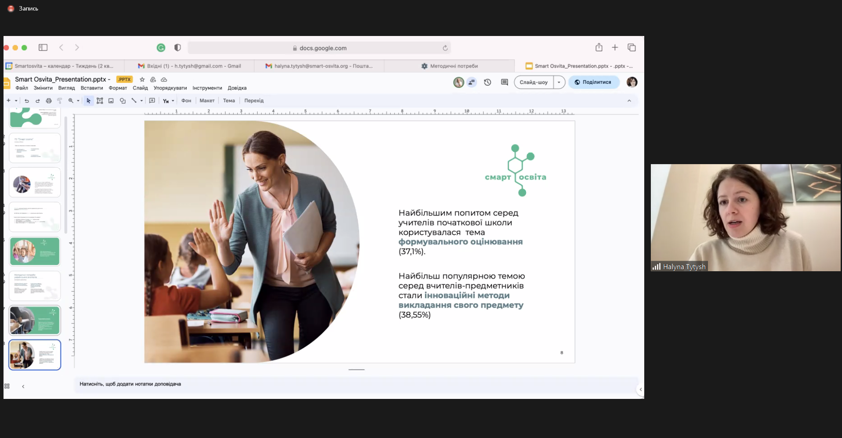This screenshot has width=842, height=438.
Task: Collapse the menus with the chevron
Action: point(629,101)
